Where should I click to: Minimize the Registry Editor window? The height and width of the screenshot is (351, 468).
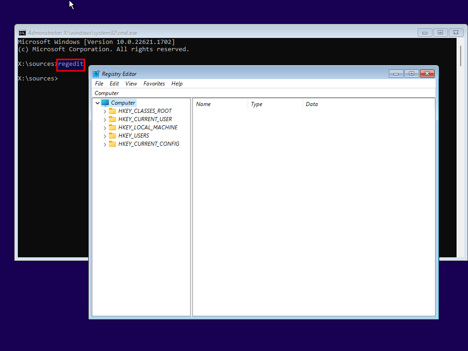(x=396, y=74)
